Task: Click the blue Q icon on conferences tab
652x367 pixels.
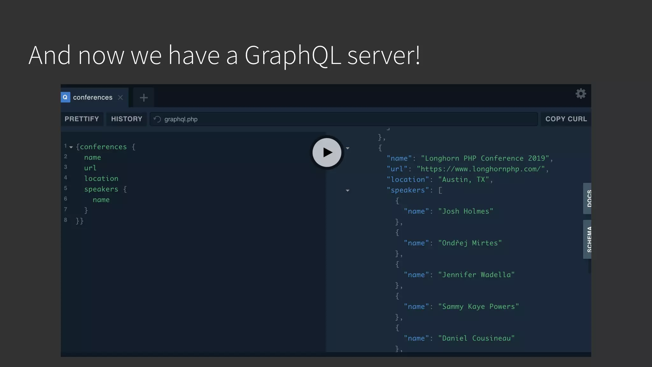Action: [x=65, y=97]
